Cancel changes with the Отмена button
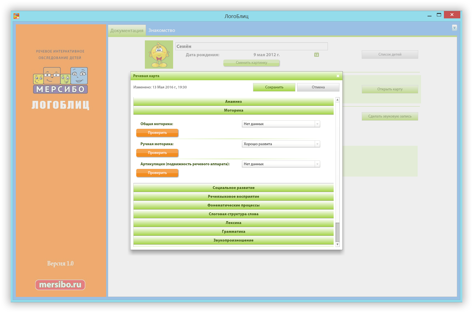The height and width of the screenshot is (313, 473). pyautogui.click(x=318, y=87)
